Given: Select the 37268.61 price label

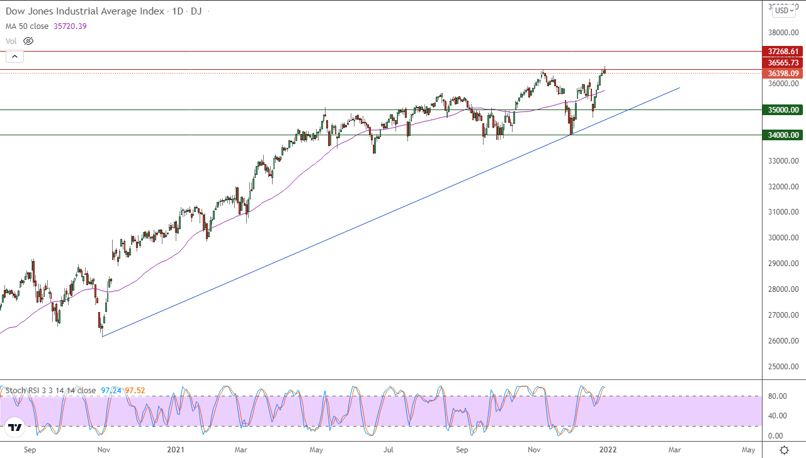Looking at the screenshot, I should pos(783,52).
